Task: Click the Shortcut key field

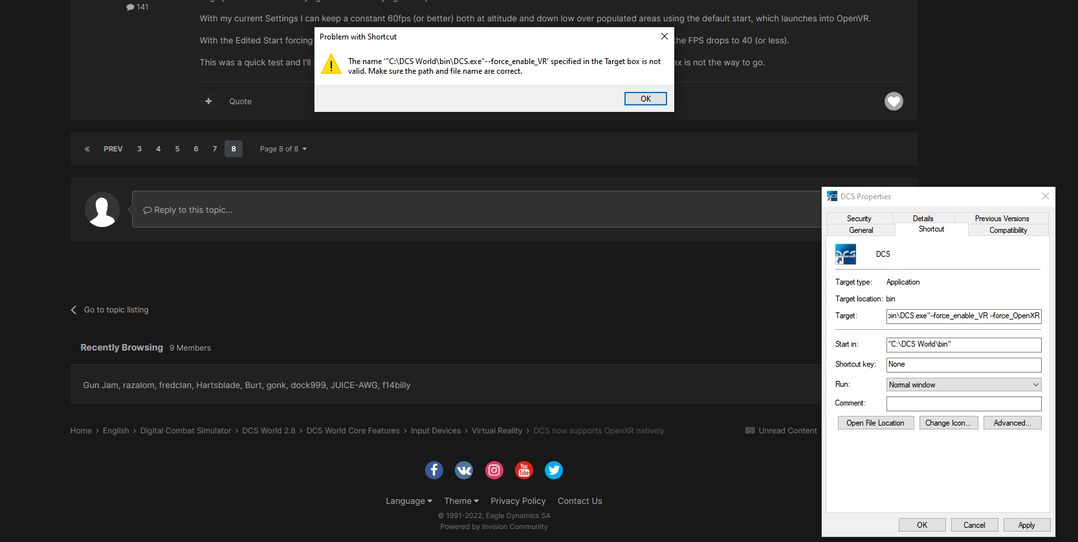Action: (963, 365)
